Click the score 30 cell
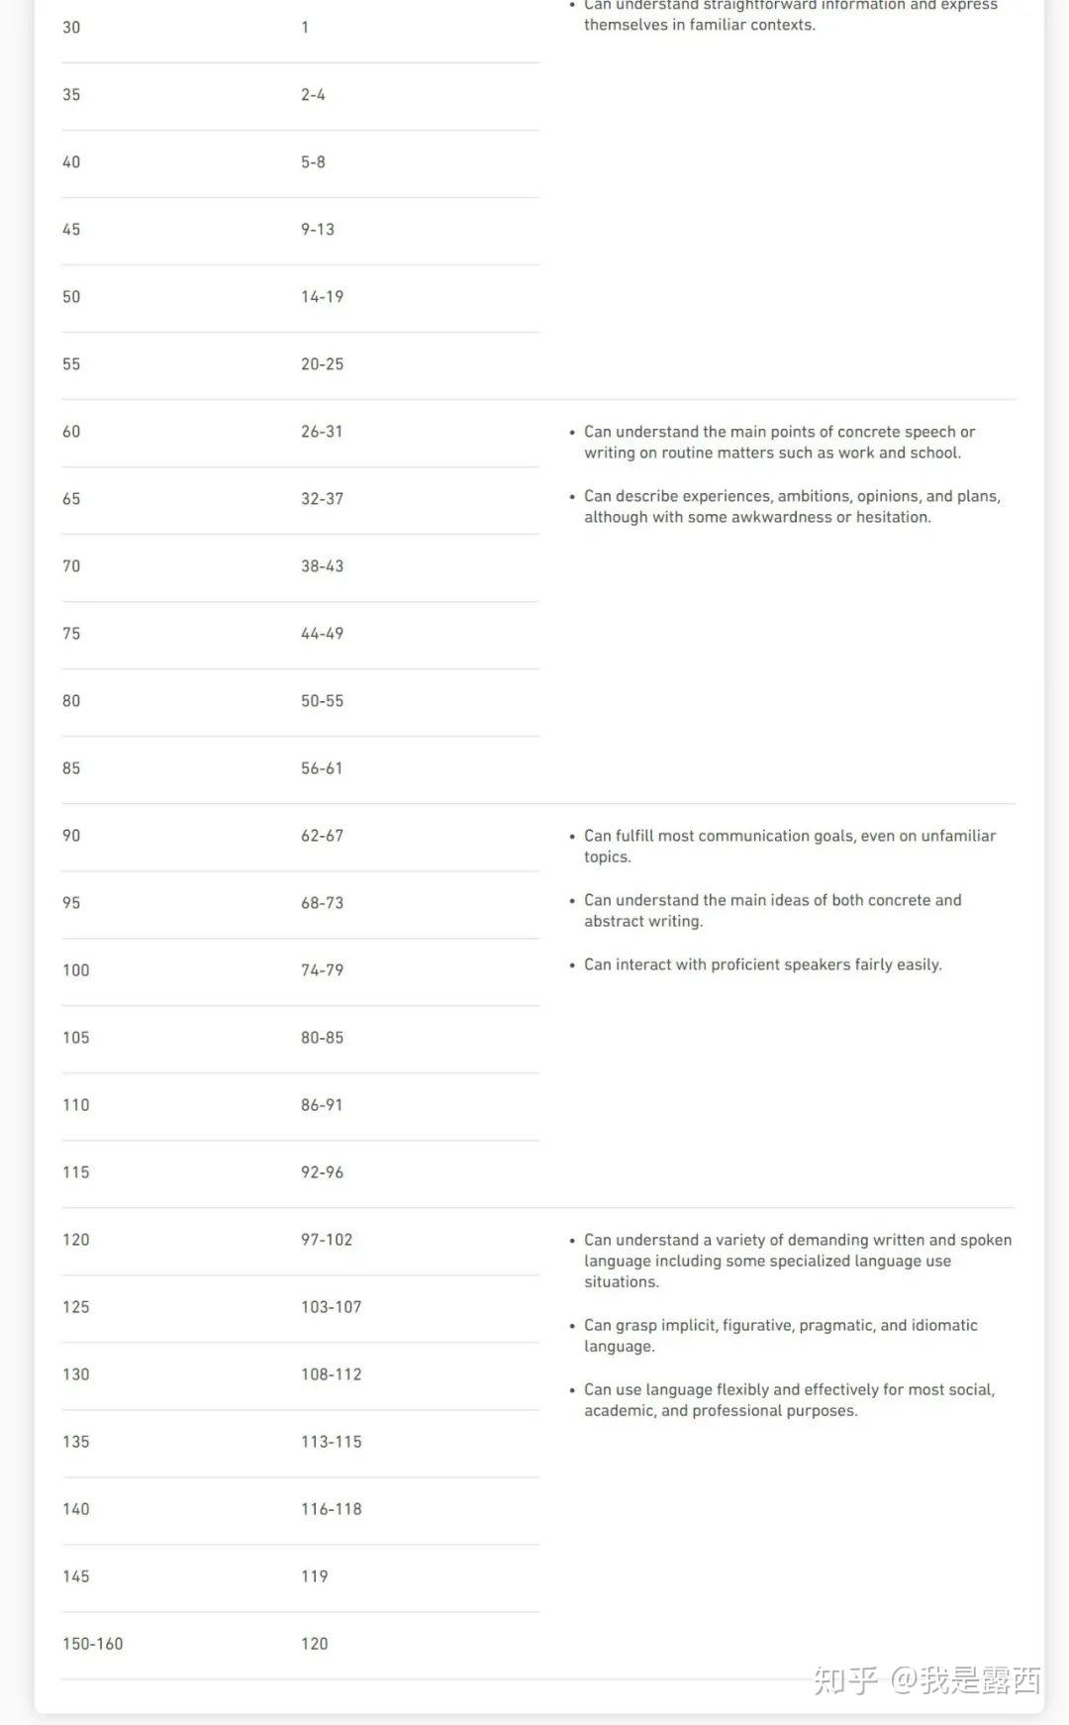This screenshot has height=1725, width=1069. (71, 28)
